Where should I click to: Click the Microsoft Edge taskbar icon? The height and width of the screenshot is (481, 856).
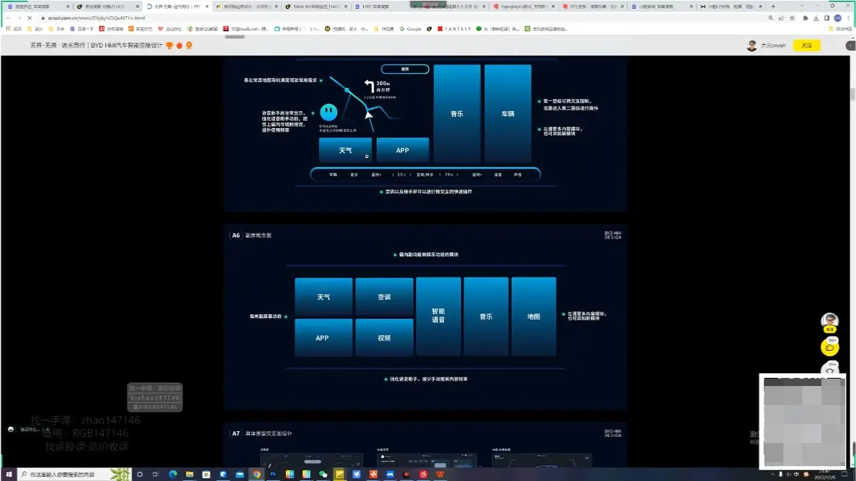pyautogui.click(x=172, y=474)
